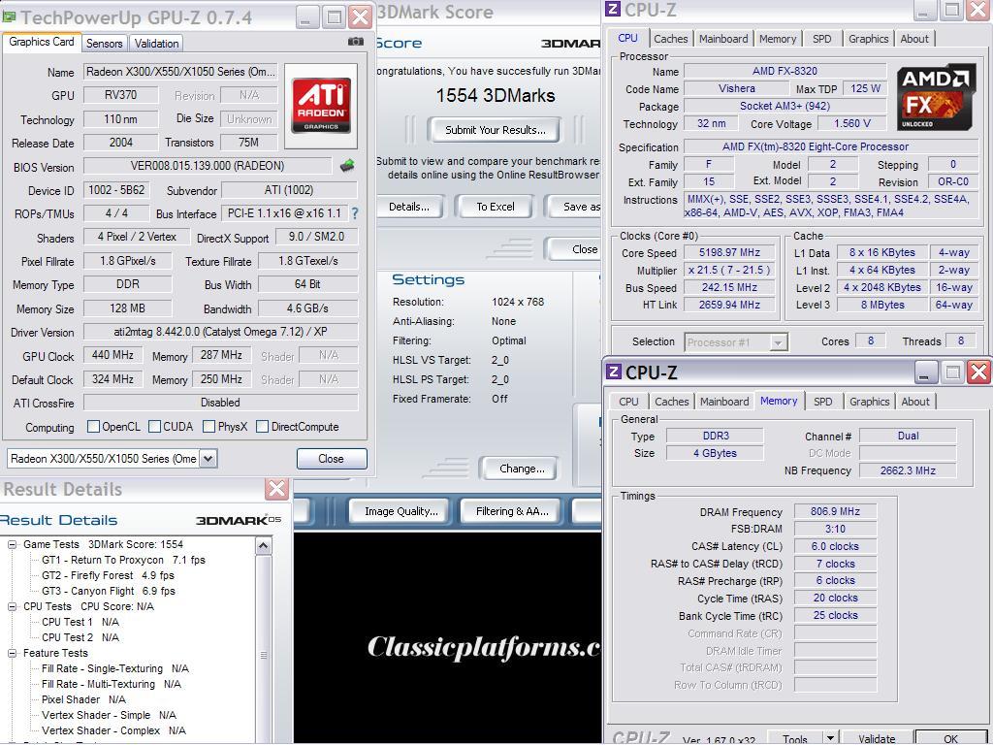993x745 pixels.
Task: Collapse the Game Tests tree node
Action: pyautogui.click(x=12, y=544)
